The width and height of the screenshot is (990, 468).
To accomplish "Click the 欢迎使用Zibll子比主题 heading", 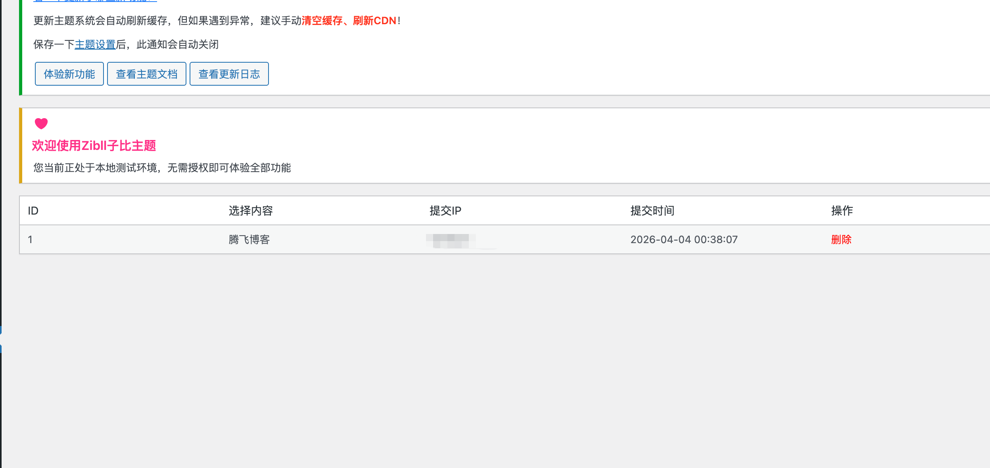I will [x=94, y=146].
